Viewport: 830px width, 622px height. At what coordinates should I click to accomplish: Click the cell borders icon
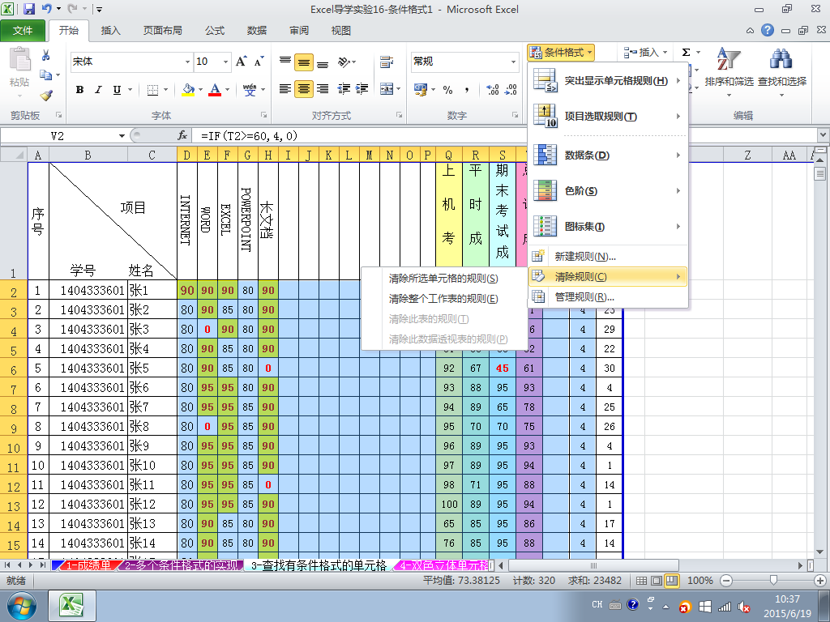(x=152, y=90)
